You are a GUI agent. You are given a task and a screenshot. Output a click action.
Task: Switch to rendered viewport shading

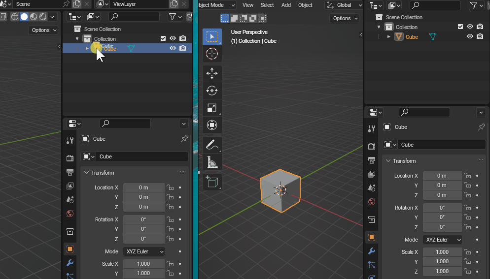43,17
